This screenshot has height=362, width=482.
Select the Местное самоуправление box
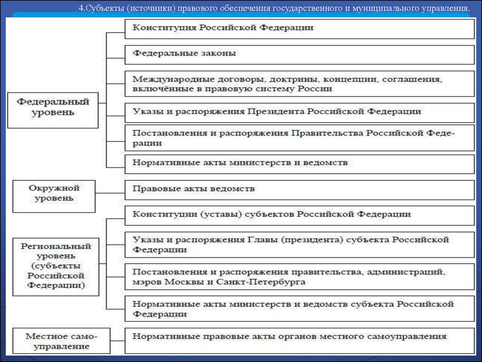point(61,341)
